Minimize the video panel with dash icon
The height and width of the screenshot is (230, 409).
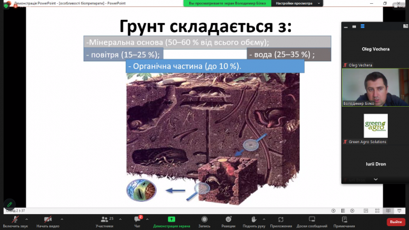pyautogui.click(x=346, y=27)
